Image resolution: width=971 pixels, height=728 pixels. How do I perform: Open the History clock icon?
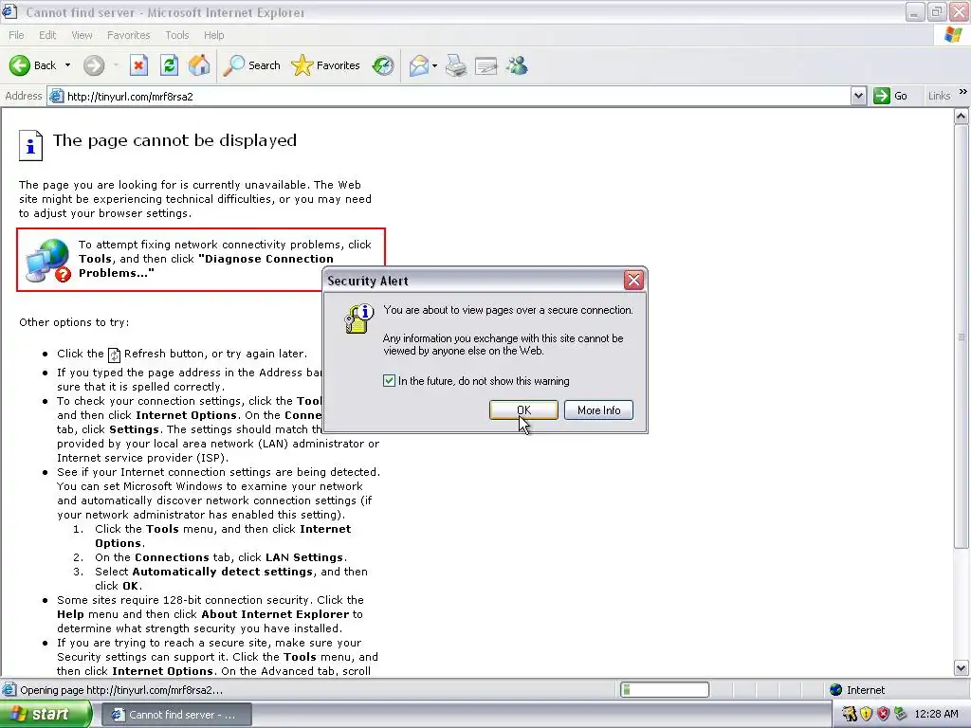(383, 65)
